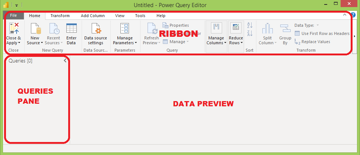Collapse the ribbon with caret arrow
Screen dimensions: 360x155
point(344,15)
